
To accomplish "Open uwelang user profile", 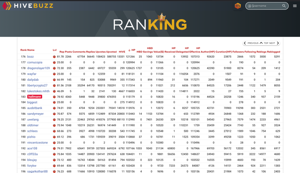I will pyautogui.click(x=33, y=119).
